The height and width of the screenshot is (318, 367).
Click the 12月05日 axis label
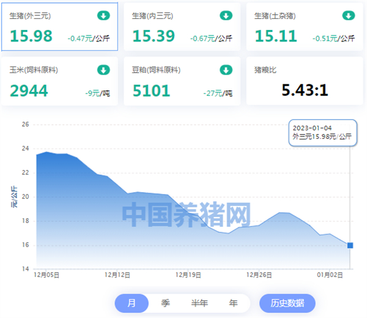pyautogui.click(x=46, y=275)
